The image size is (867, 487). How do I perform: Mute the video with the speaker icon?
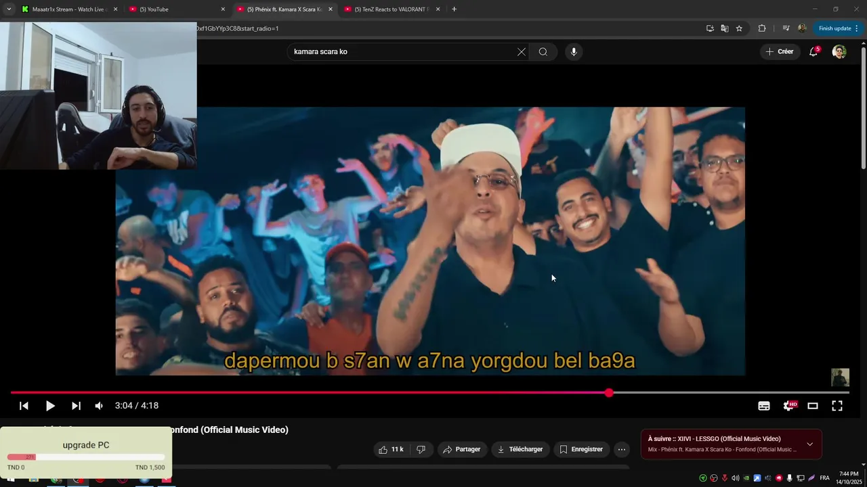(99, 406)
